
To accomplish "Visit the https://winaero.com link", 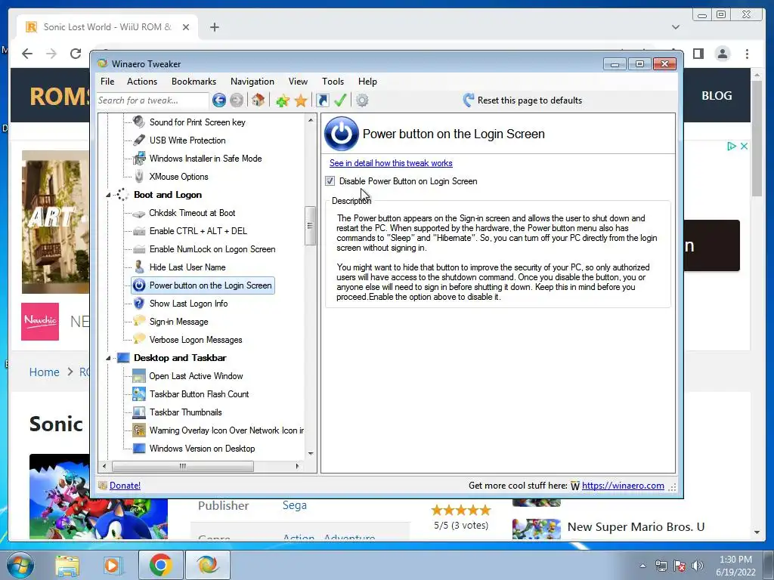I will 623,486.
